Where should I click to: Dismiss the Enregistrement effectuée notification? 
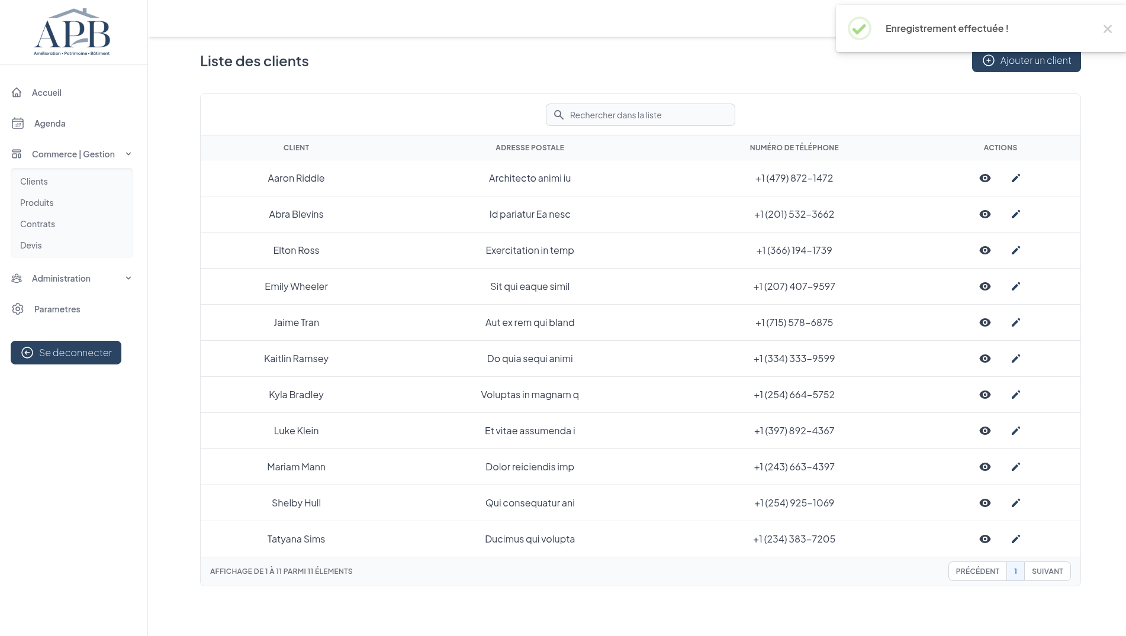coord(1108,29)
